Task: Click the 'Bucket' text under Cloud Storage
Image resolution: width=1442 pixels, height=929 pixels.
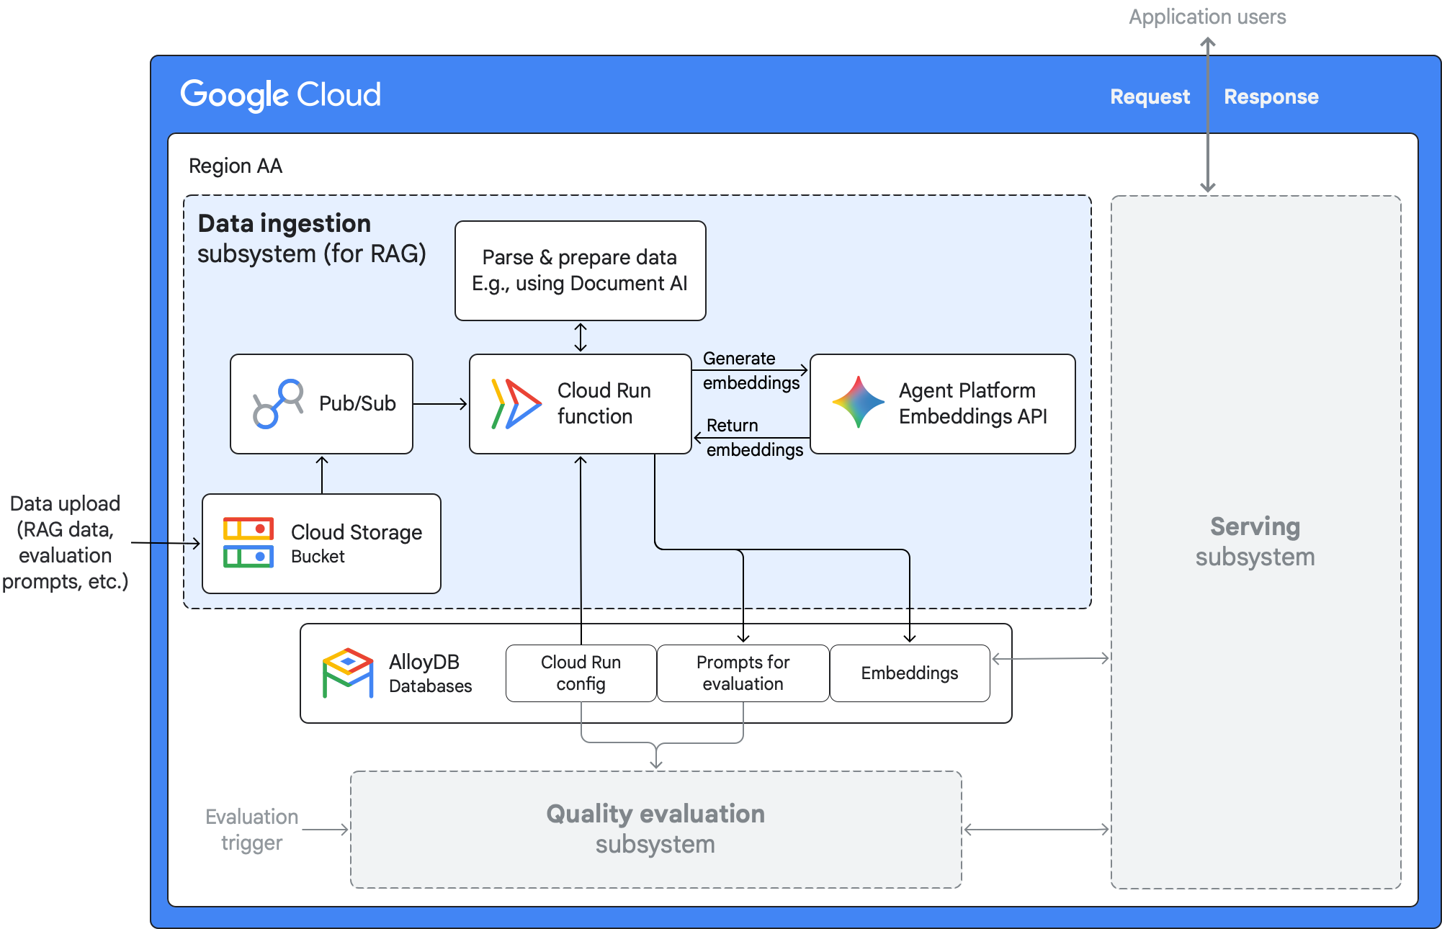Action: (x=318, y=557)
